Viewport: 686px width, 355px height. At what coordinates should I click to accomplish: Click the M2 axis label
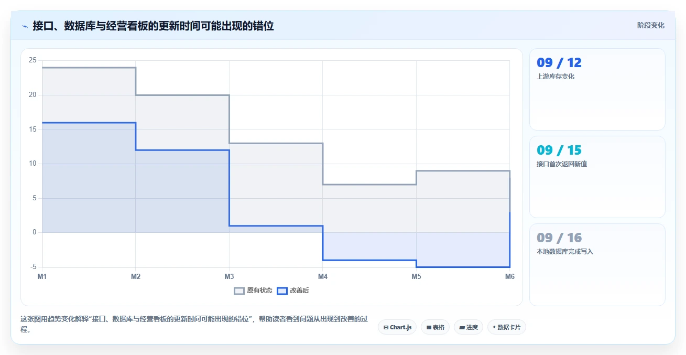pos(136,276)
